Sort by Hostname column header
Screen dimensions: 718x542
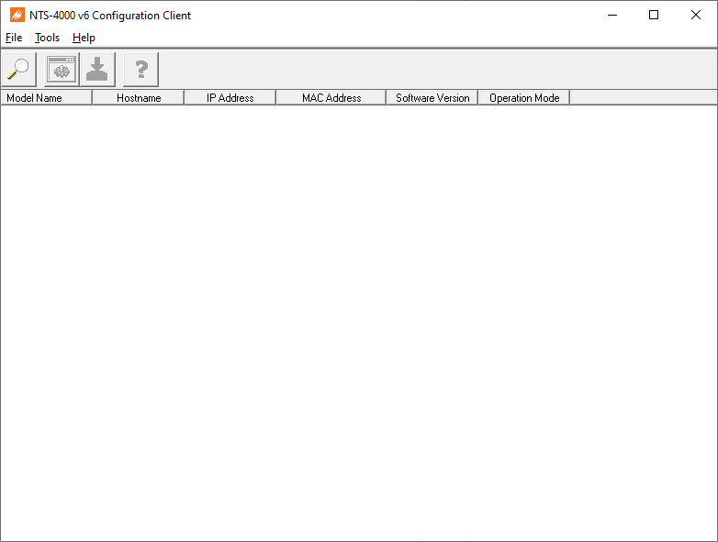coord(139,98)
